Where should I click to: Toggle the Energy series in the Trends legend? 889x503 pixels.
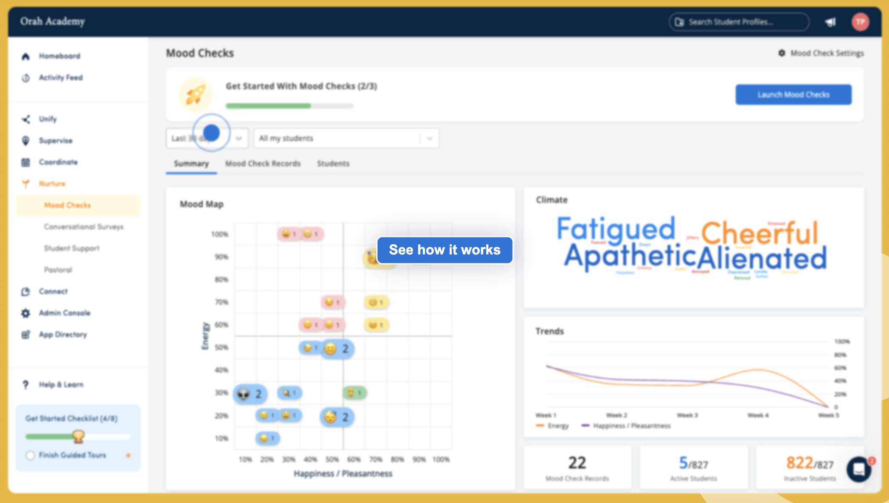pyautogui.click(x=553, y=426)
